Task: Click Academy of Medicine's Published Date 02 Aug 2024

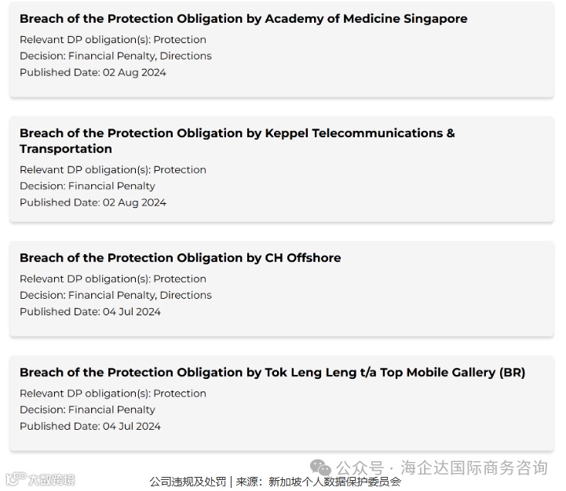Action: [x=93, y=72]
